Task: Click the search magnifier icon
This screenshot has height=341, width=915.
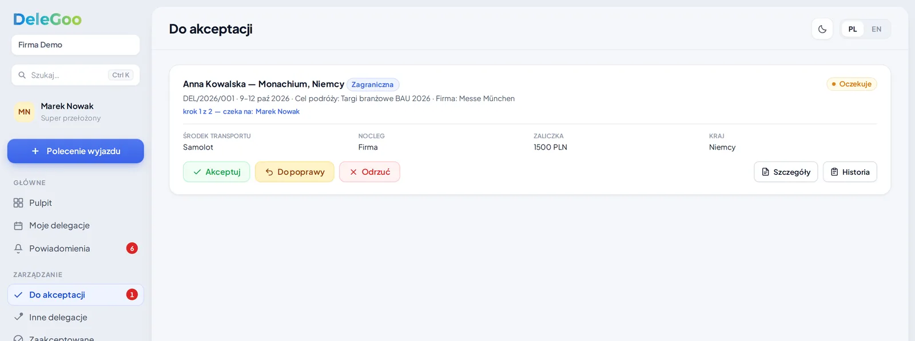Action: pyautogui.click(x=22, y=75)
